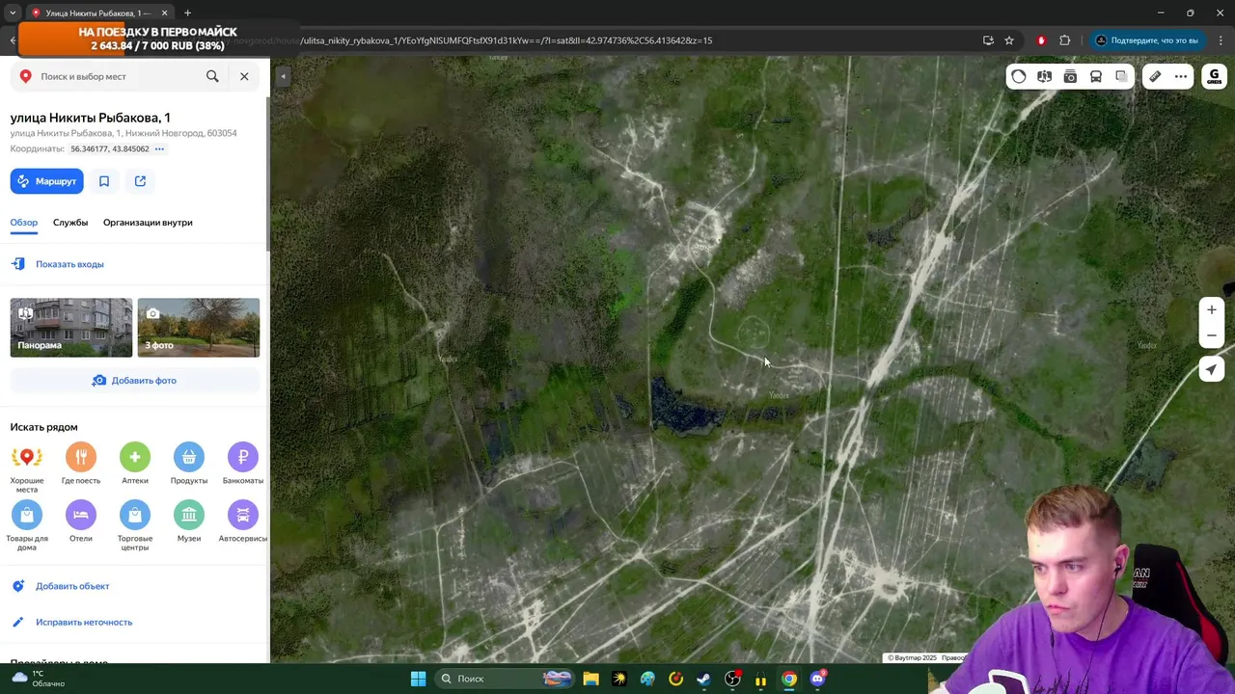This screenshot has height=694, width=1235.
Task: Click install app icon in address bar
Action: [988, 40]
